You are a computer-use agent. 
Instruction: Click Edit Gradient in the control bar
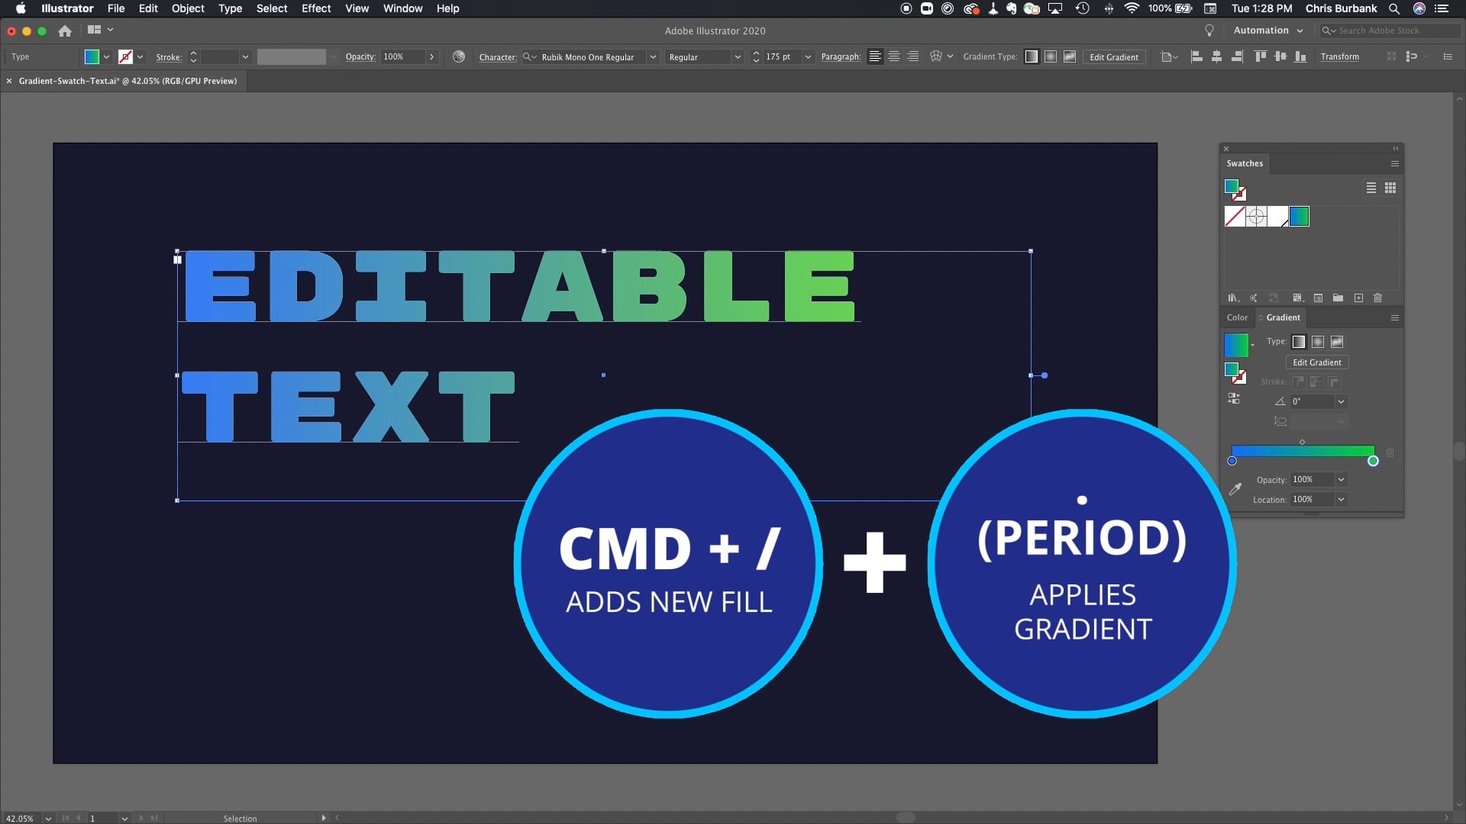pyautogui.click(x=1113, y=57)
